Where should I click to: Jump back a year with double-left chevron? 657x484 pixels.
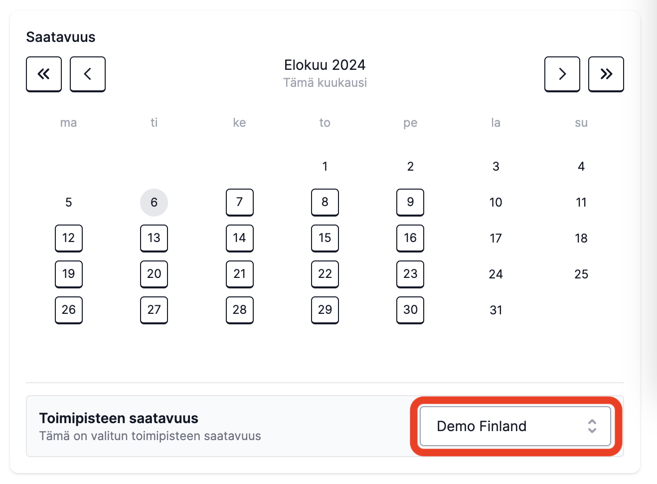(44, 74)
